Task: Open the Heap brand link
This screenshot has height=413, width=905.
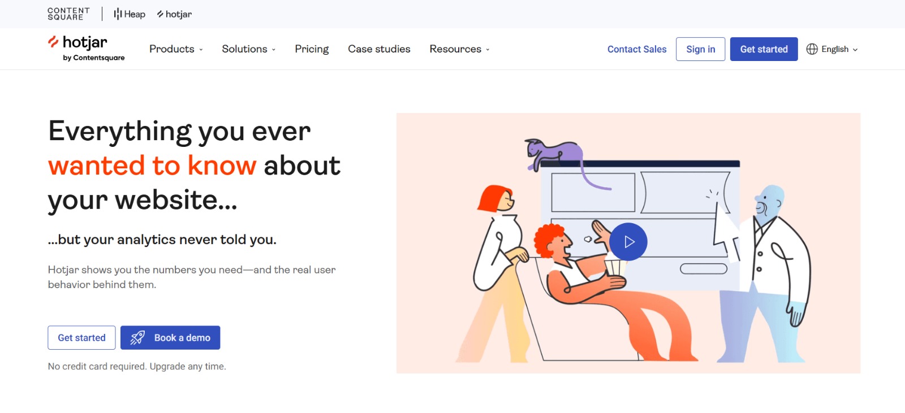Action: 130,14
